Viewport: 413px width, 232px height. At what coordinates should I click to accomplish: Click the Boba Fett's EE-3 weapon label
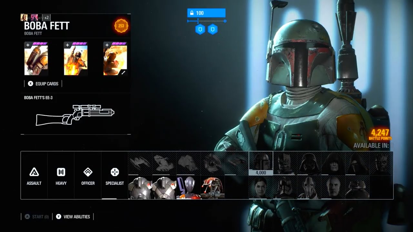[38, 98]
